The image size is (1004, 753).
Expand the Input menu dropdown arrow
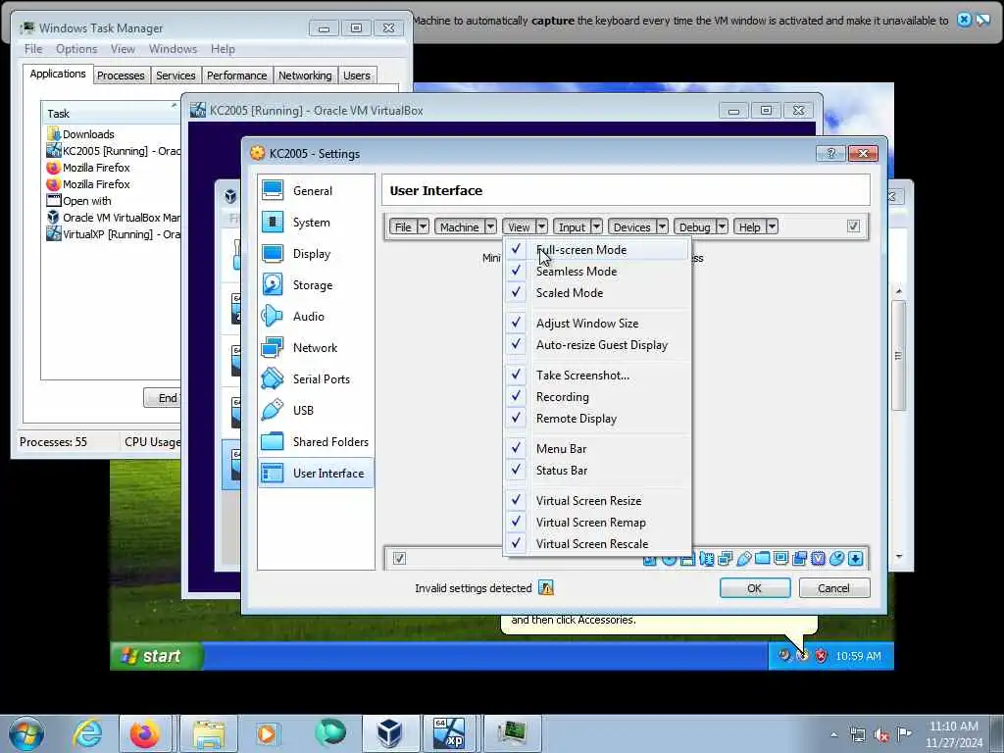(x=597, y=226)
